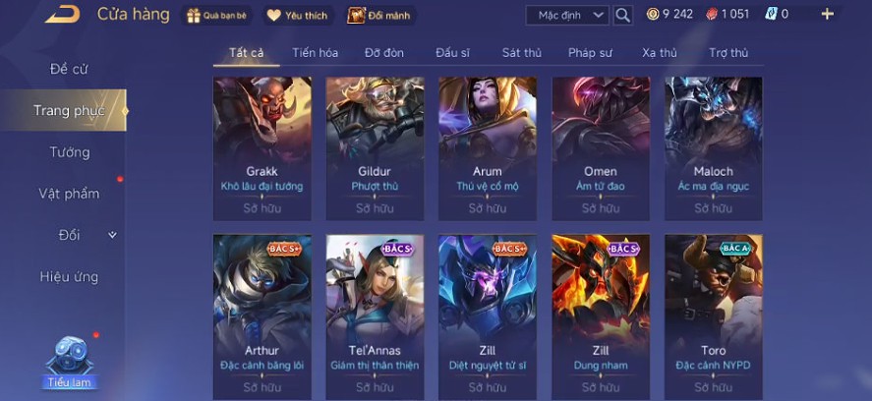Switch to the Pháp sư tab
This screenshot has width=872, height=401.
point(590,53)
